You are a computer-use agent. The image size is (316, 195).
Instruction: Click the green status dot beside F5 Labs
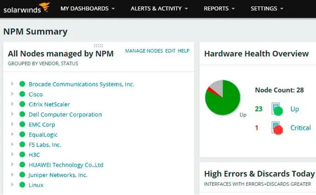22,145
